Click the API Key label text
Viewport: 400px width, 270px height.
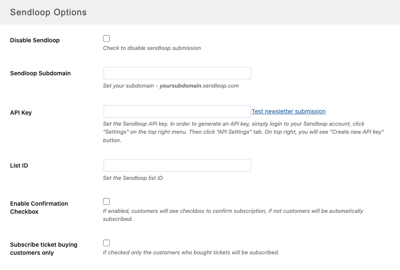point(21,113)
